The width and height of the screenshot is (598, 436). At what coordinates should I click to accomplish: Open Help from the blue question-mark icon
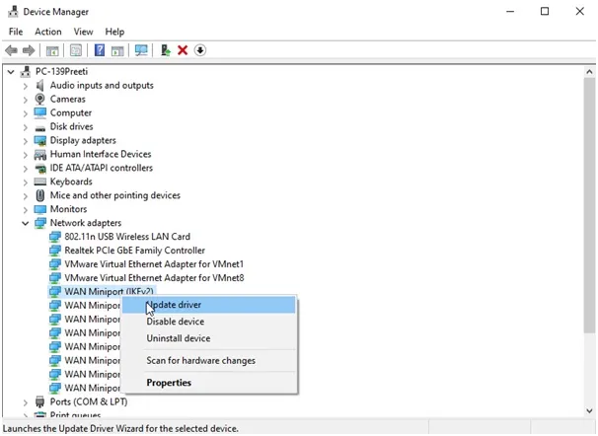coord(100,50)
